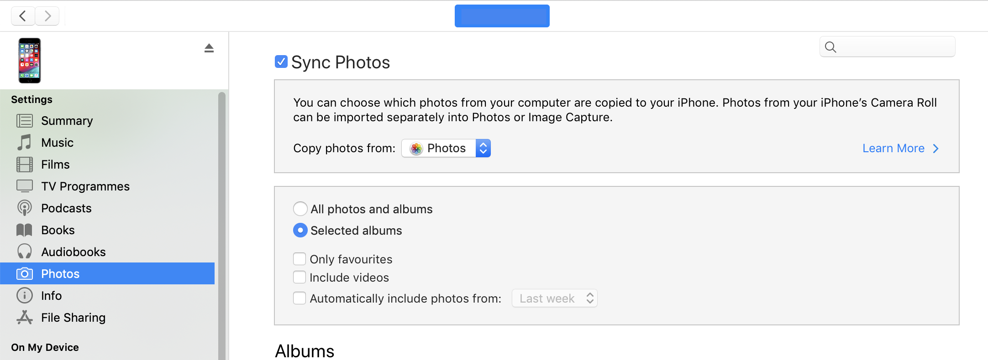
Task: Click the back navigation arrow
Action: pyautogui.click(x=23, y=16)
